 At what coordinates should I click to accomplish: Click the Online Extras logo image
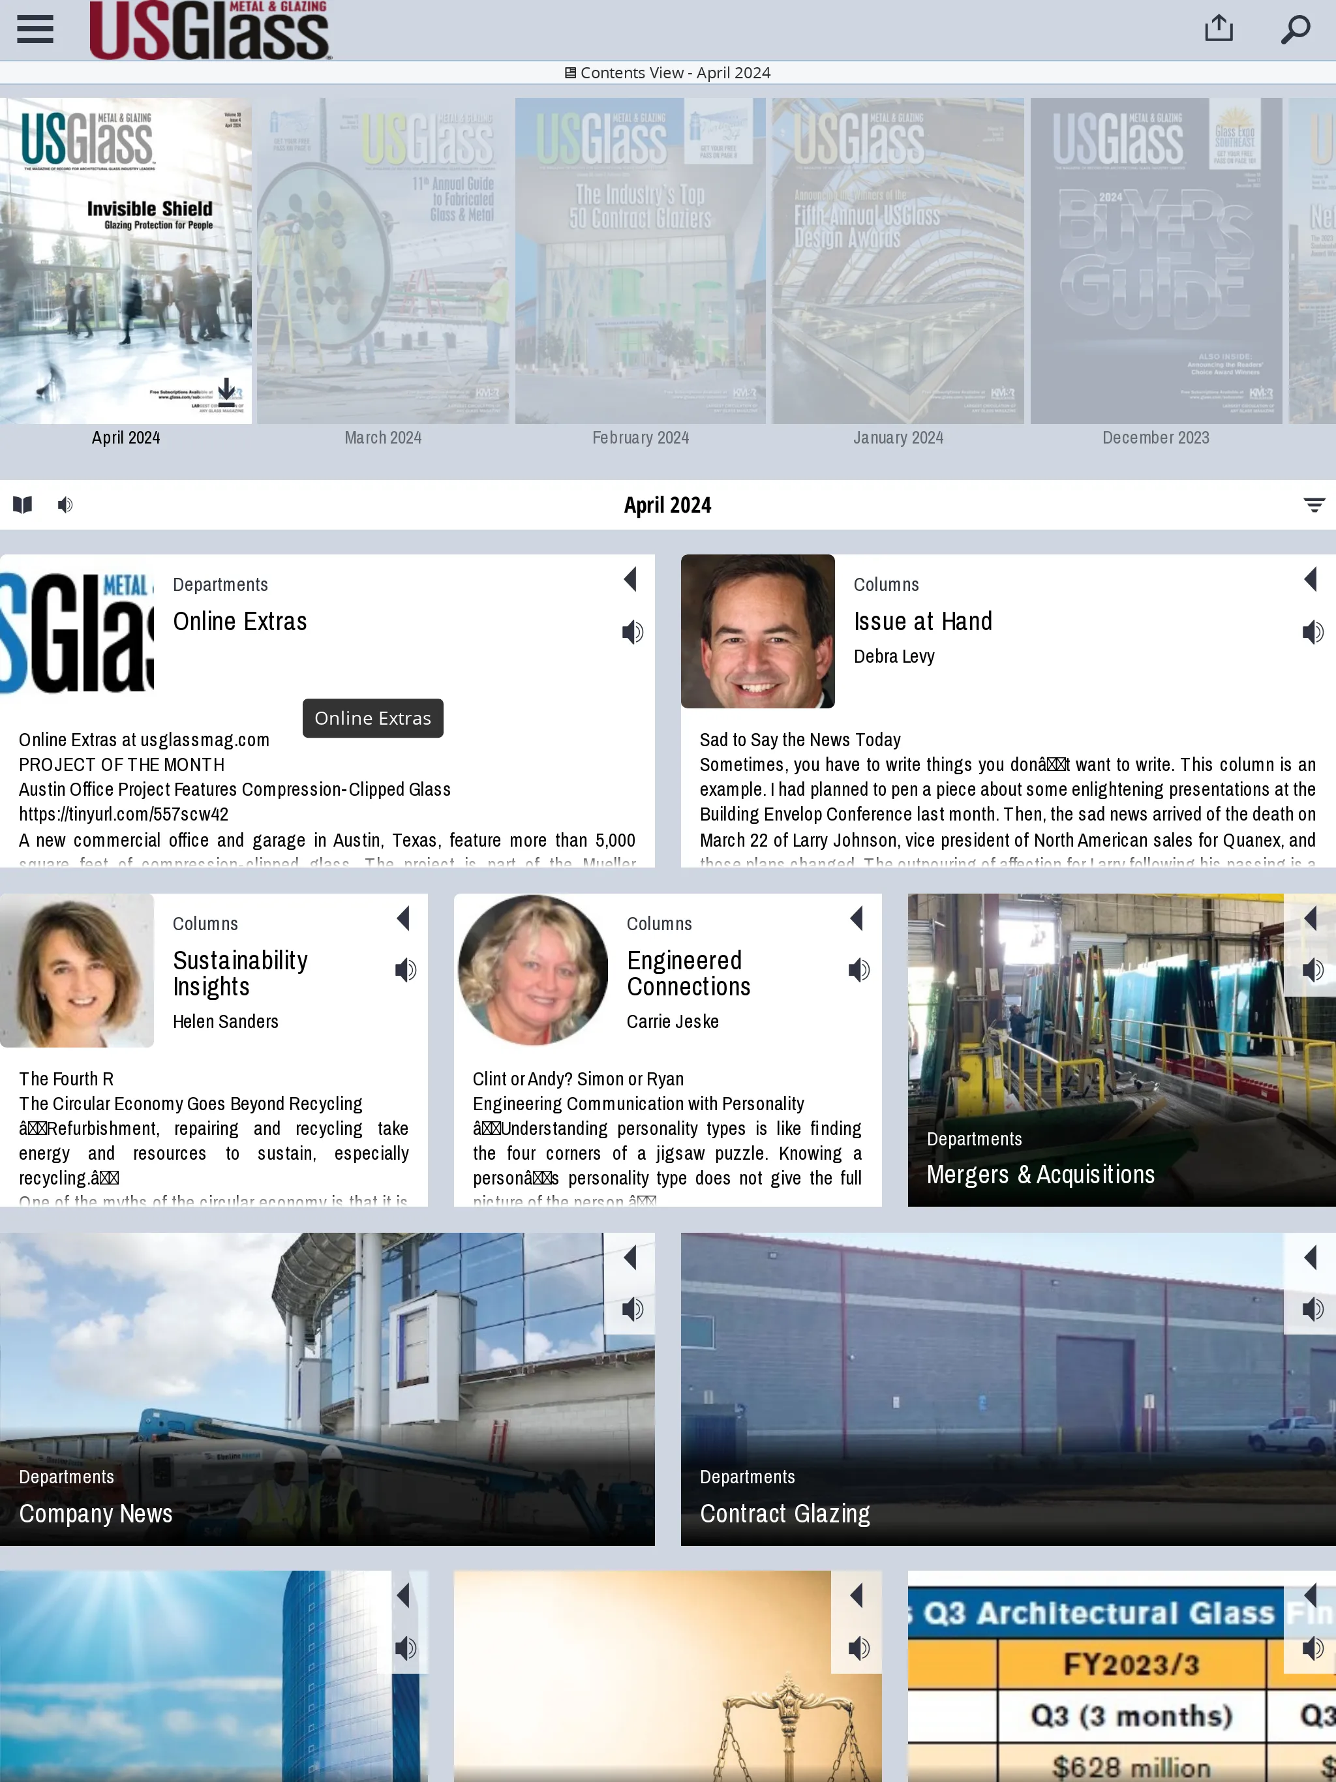76,631
